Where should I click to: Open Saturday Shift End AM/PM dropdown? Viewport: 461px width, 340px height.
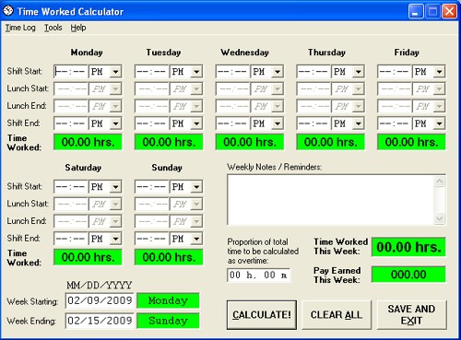115,239
